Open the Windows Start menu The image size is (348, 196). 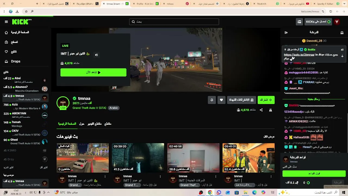(x=343, y=192)
